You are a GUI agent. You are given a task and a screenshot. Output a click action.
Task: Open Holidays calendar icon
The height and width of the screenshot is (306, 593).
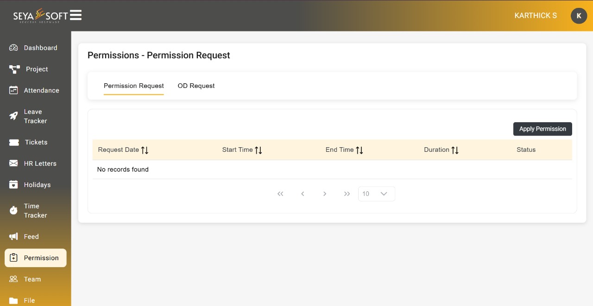(x=13, y=185)
